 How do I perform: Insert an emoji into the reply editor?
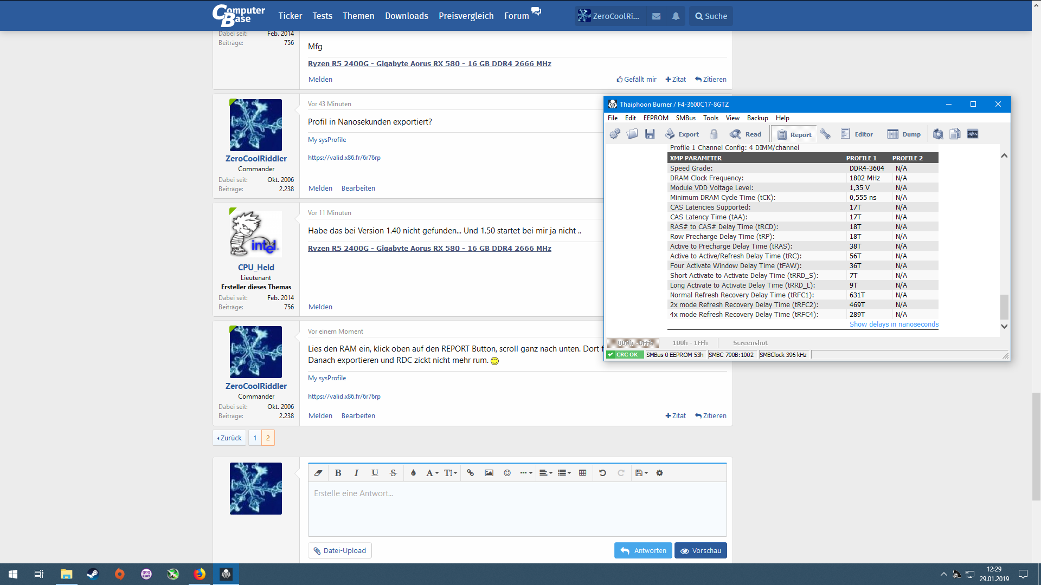[507, 473]
